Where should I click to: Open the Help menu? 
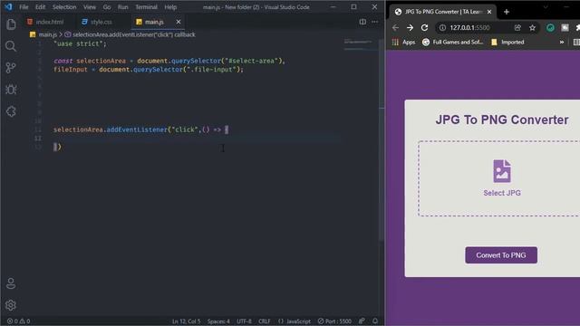coord(170,7)
